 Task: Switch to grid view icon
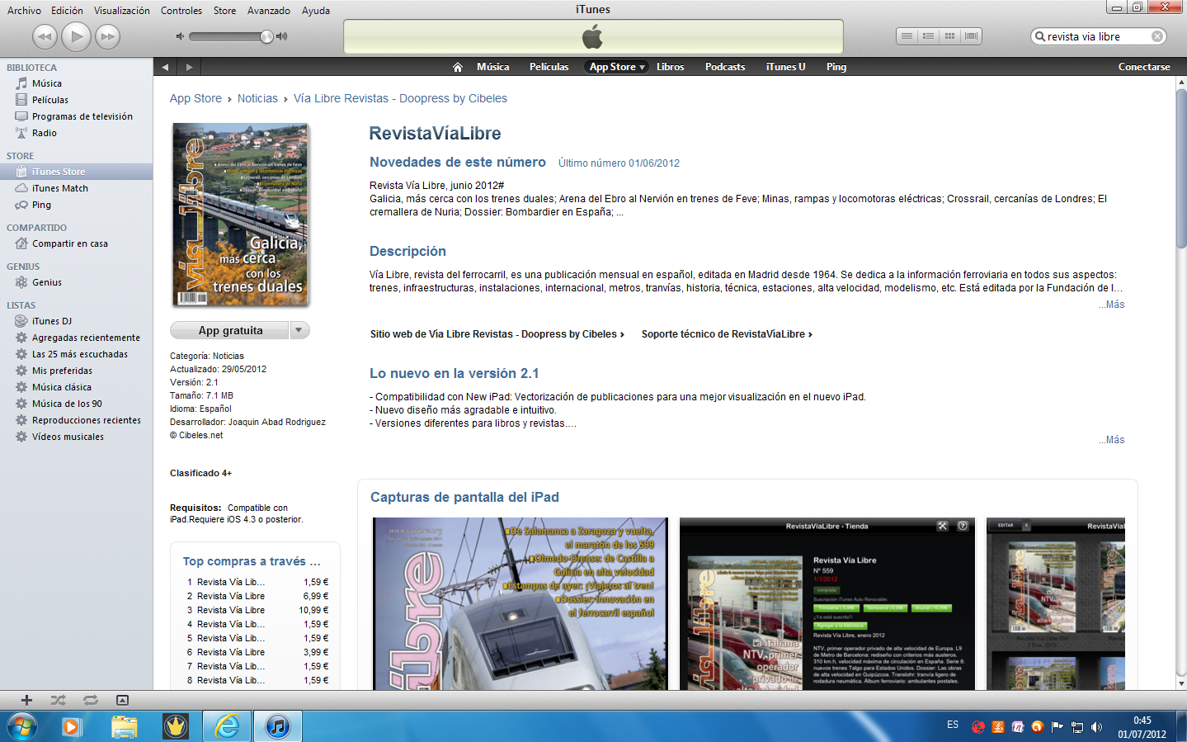pyautogui.click(x=949, y=36)
